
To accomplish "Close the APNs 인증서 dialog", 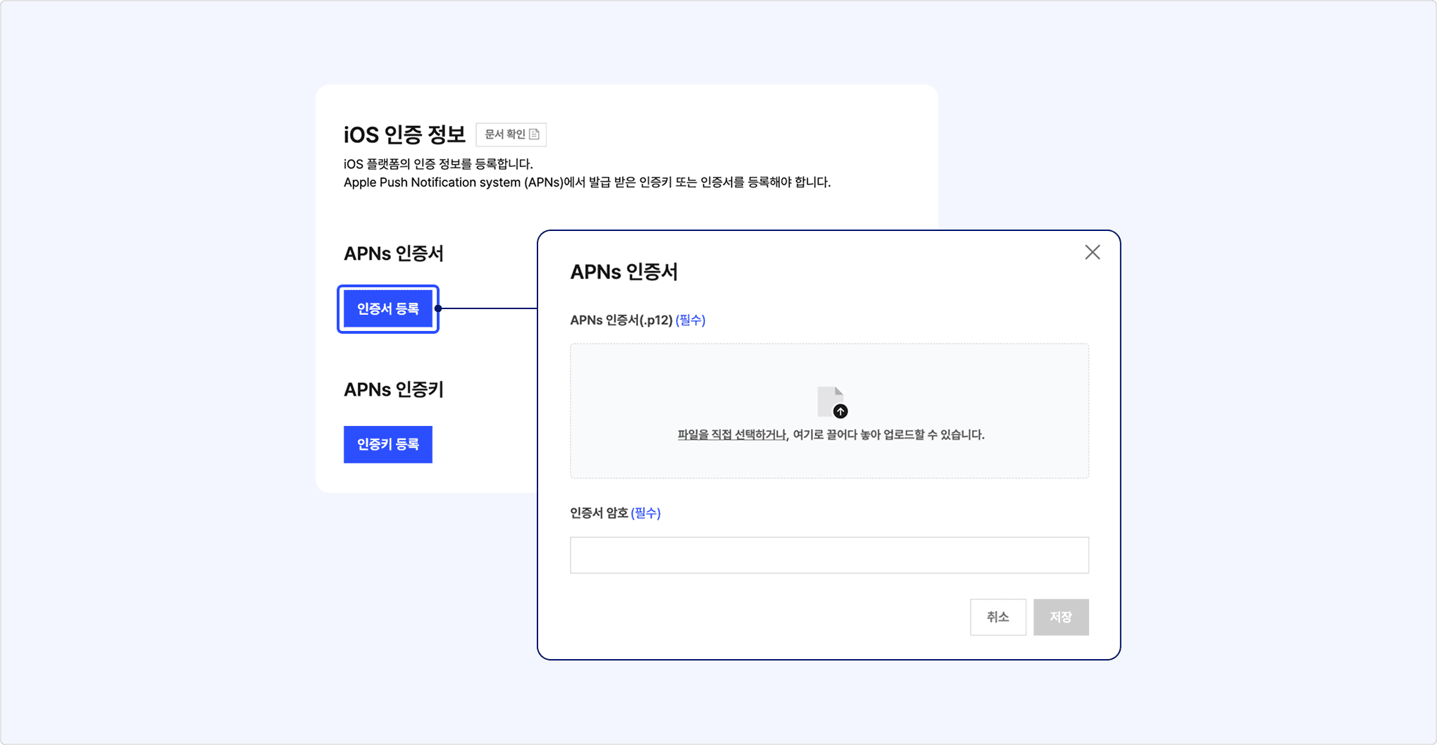I will [x=1092, y=252].
